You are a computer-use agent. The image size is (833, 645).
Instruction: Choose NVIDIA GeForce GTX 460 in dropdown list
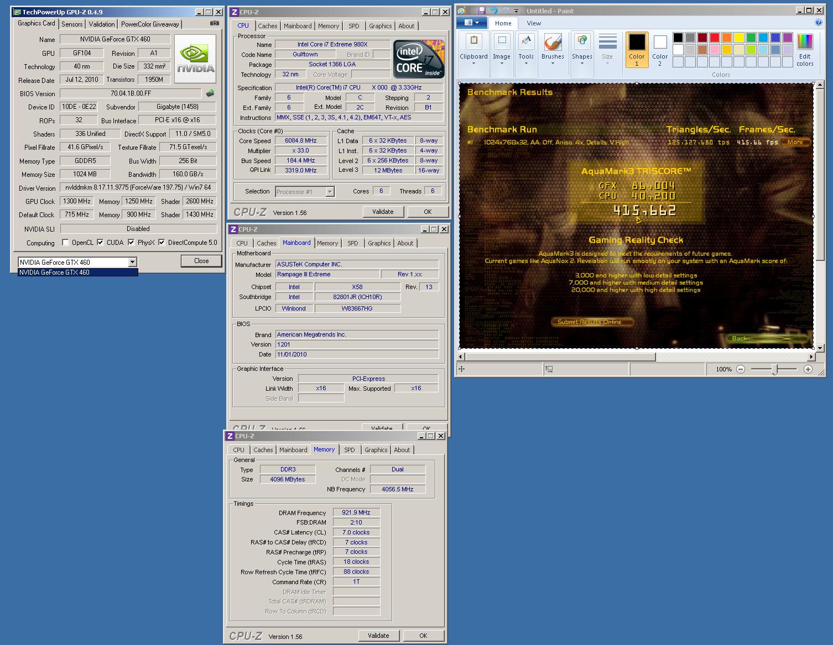tap(77, 272)
